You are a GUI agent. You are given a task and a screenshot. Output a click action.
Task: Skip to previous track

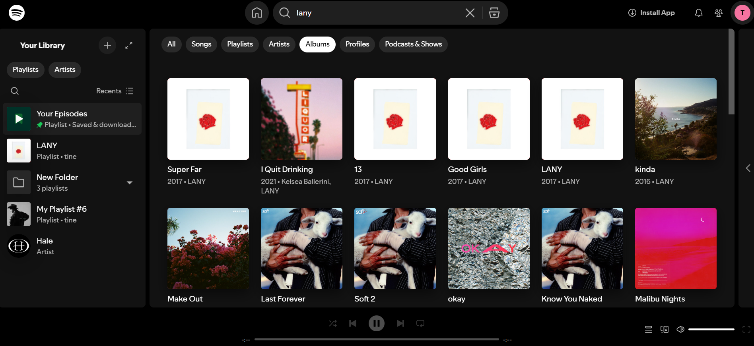[x=353, y=323]
